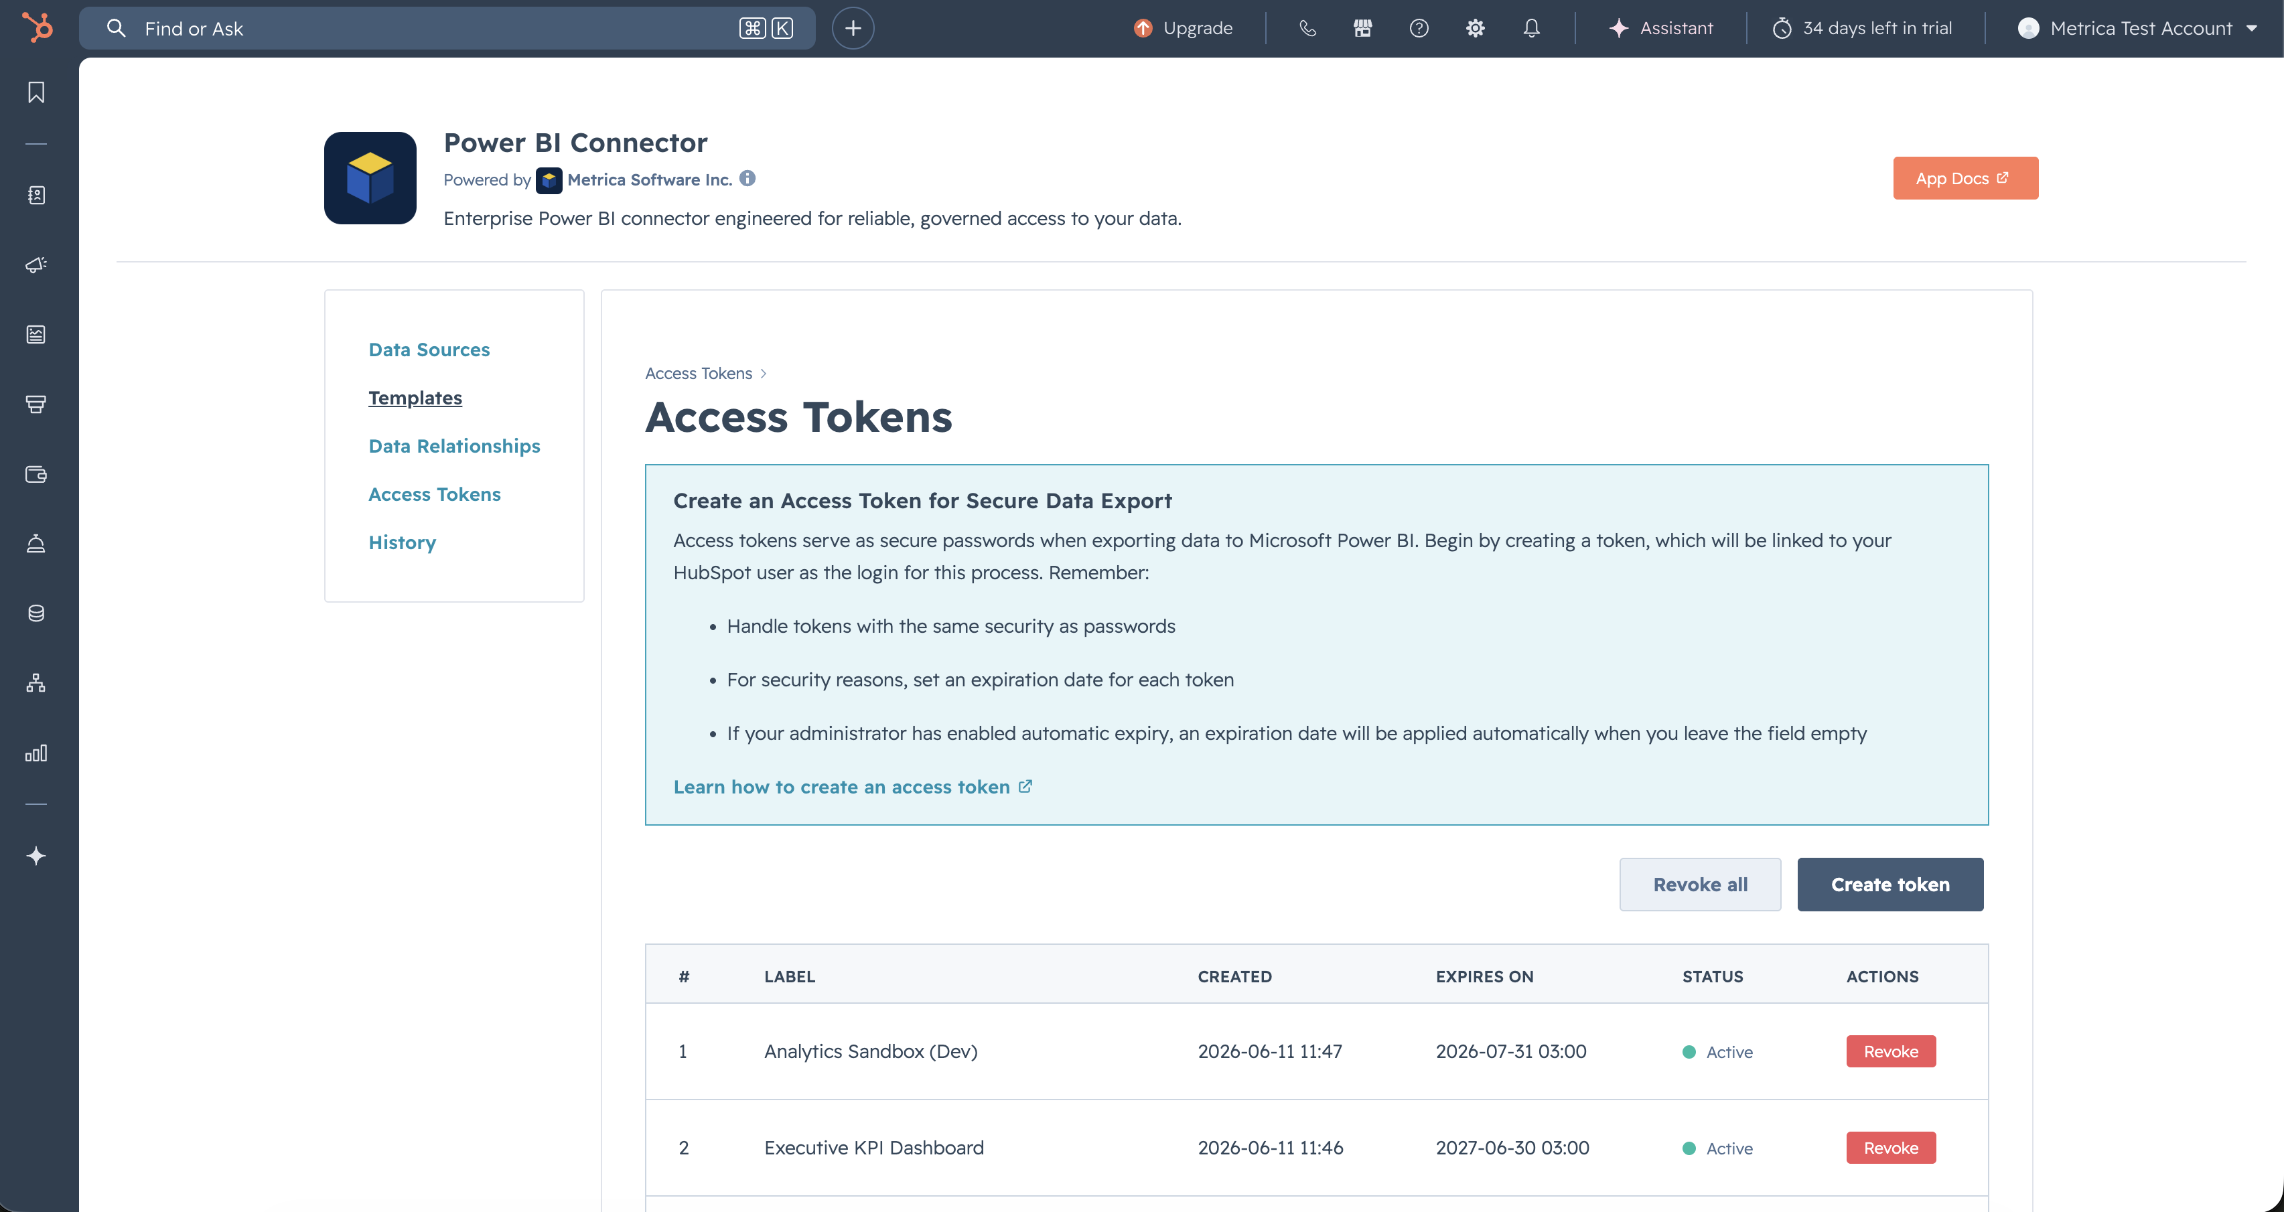Click the Power BI Connector title
The image size is (2284, 1212).
(x=575, y=143)
